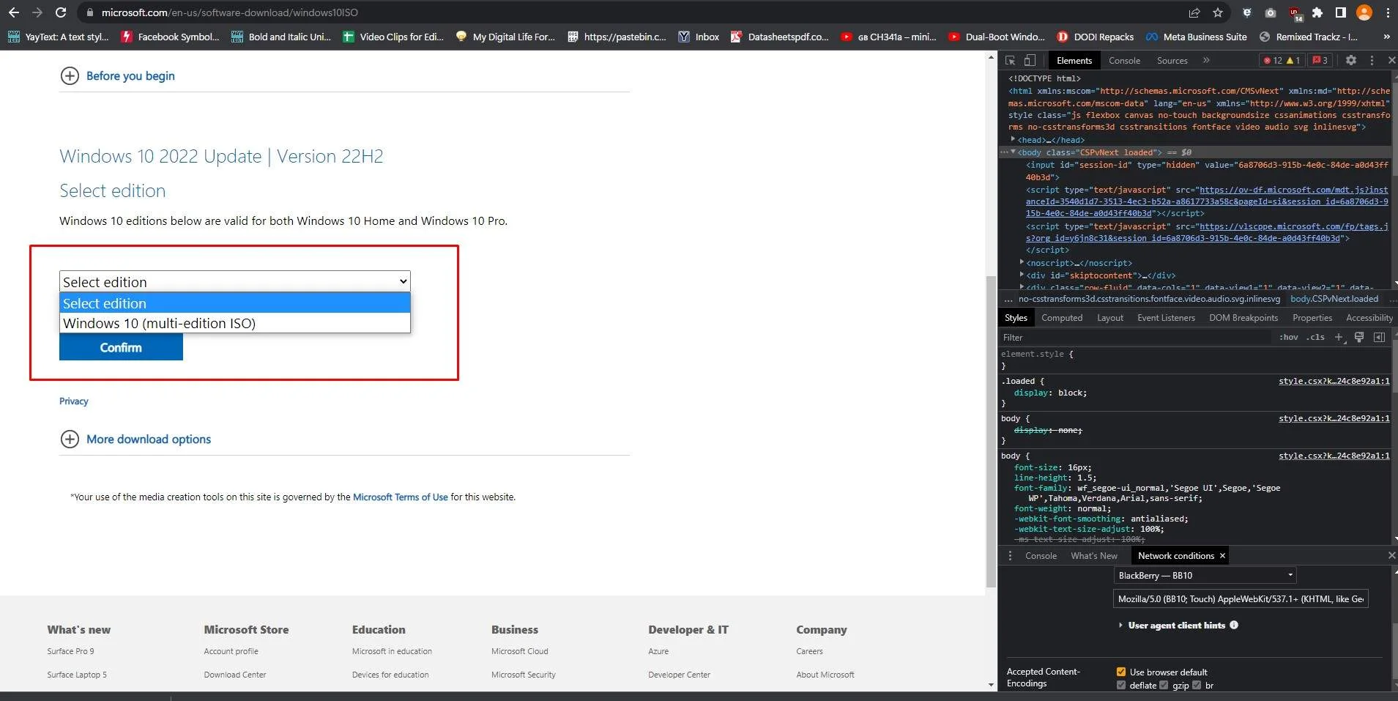
Task: Click the 3 issues badge in DevTools
Action: coord(1320,61)
